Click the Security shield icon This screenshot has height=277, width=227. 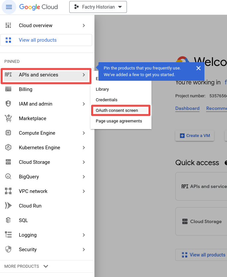click(x=8, y=249)
